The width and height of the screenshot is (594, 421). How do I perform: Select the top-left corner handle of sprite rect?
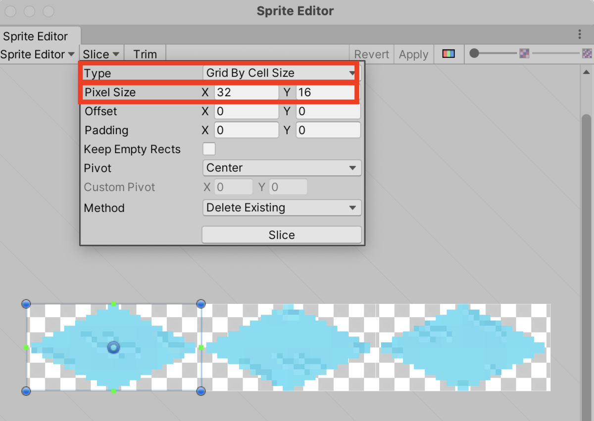click(x=27, y=303)
